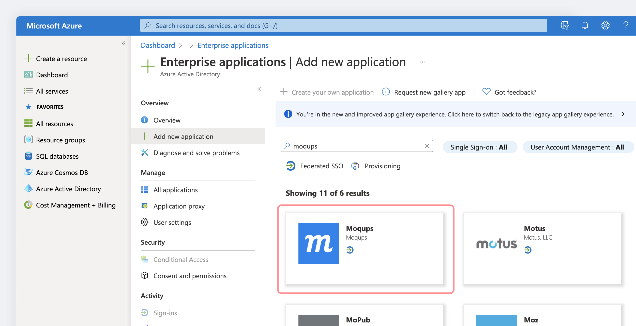Viewport: 636px width, 326px height.
Task: Open User settings under Manage
Action: click(x=172, y=222)
